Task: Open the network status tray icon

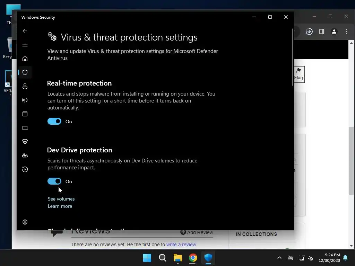Action: (x=301, y=258)
